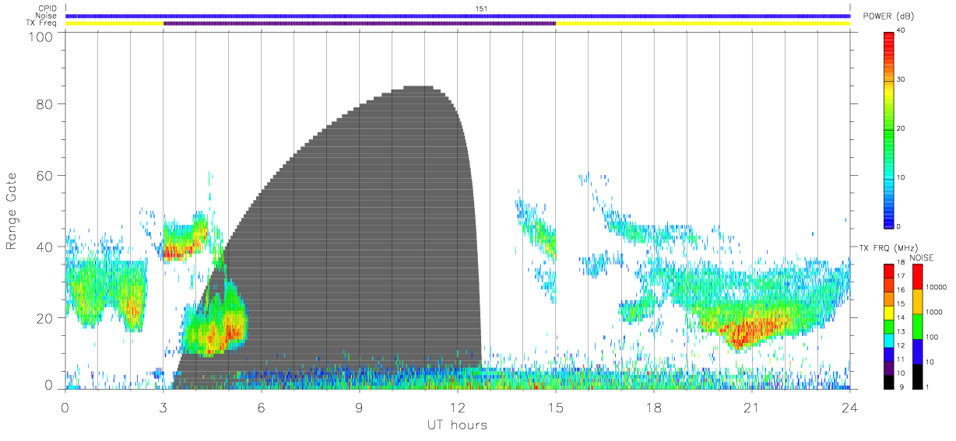Screen dimensions: 956x441
Task: Click the '80' tick on the Range Gate axis
Action: point(44,104)
